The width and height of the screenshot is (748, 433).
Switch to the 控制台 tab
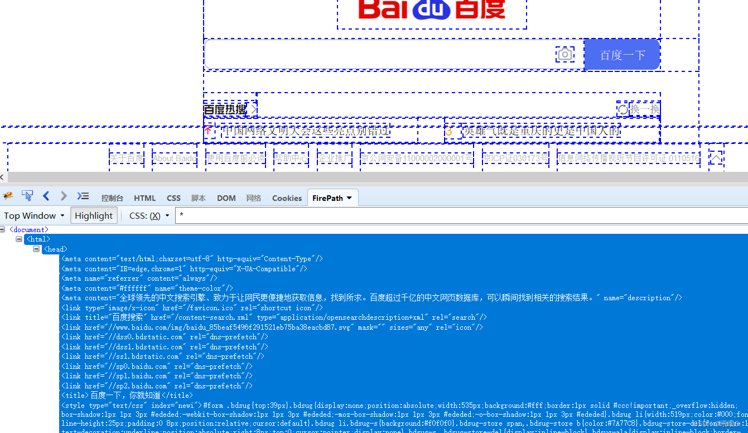[112, 198]
